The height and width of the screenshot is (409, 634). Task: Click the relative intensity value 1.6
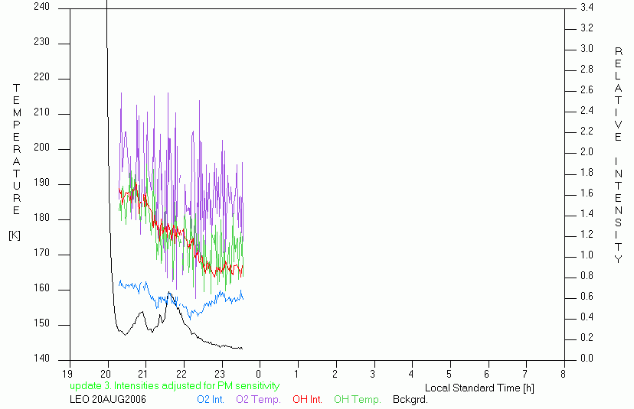click(587, 193)
